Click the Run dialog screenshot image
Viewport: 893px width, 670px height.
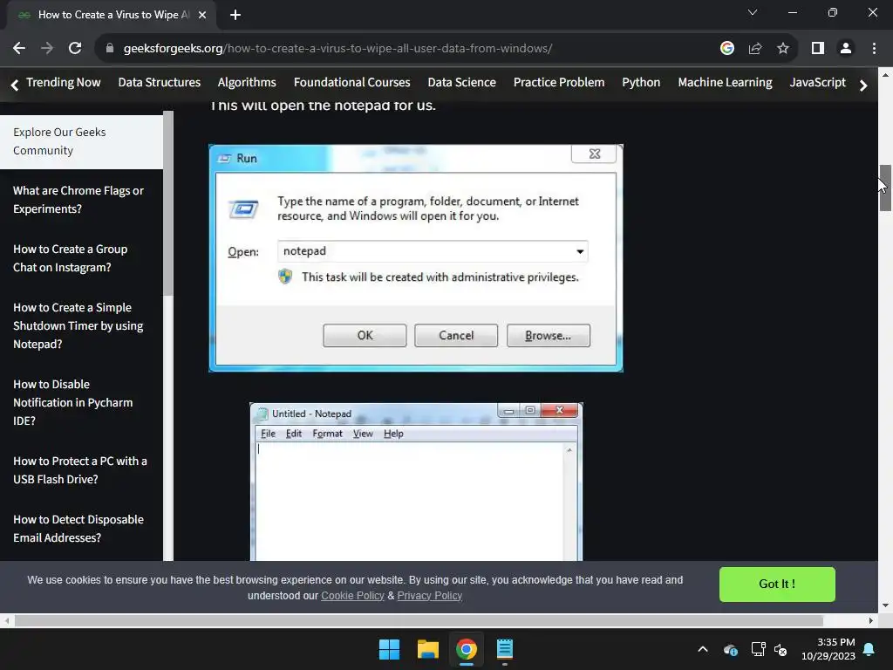tap(416, 258)
